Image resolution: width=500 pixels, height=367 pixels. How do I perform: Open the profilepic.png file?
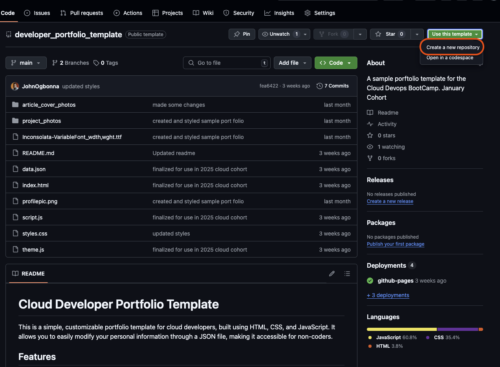[x=40, y=201]
